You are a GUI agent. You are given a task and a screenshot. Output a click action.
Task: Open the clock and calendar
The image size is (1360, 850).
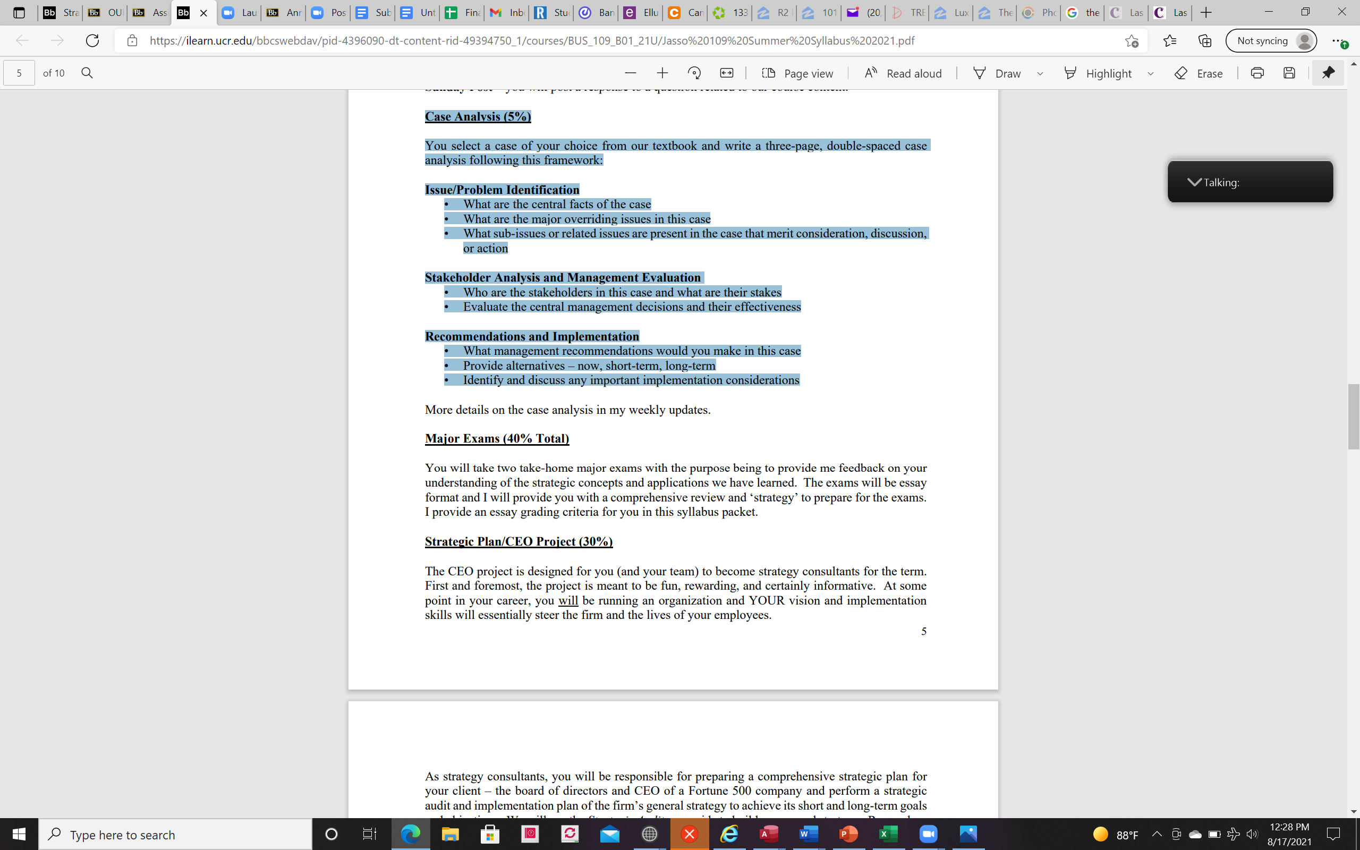point(1289,834)
